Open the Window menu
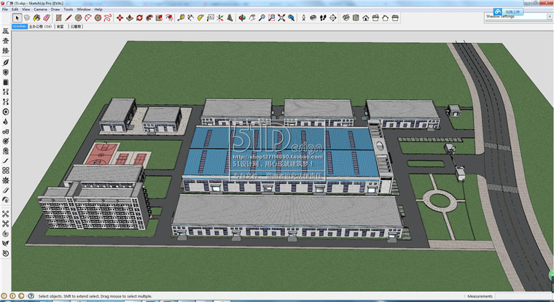 click(x=83, y=9)
